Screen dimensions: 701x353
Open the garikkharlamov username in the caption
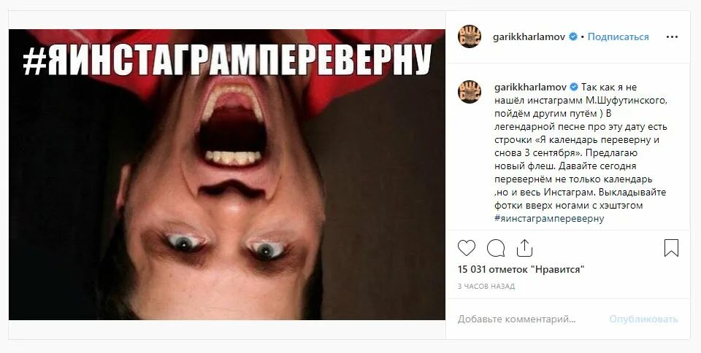(530, 87)
